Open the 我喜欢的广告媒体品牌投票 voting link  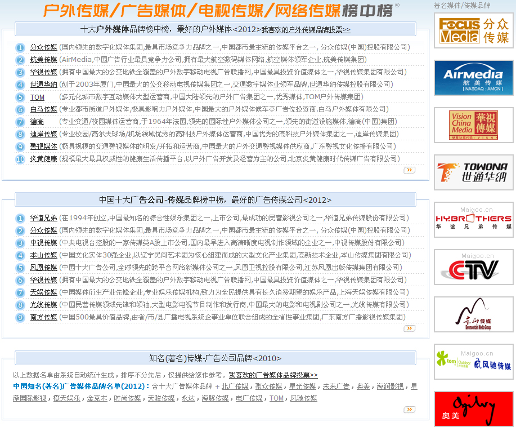(x=273, y=375)
